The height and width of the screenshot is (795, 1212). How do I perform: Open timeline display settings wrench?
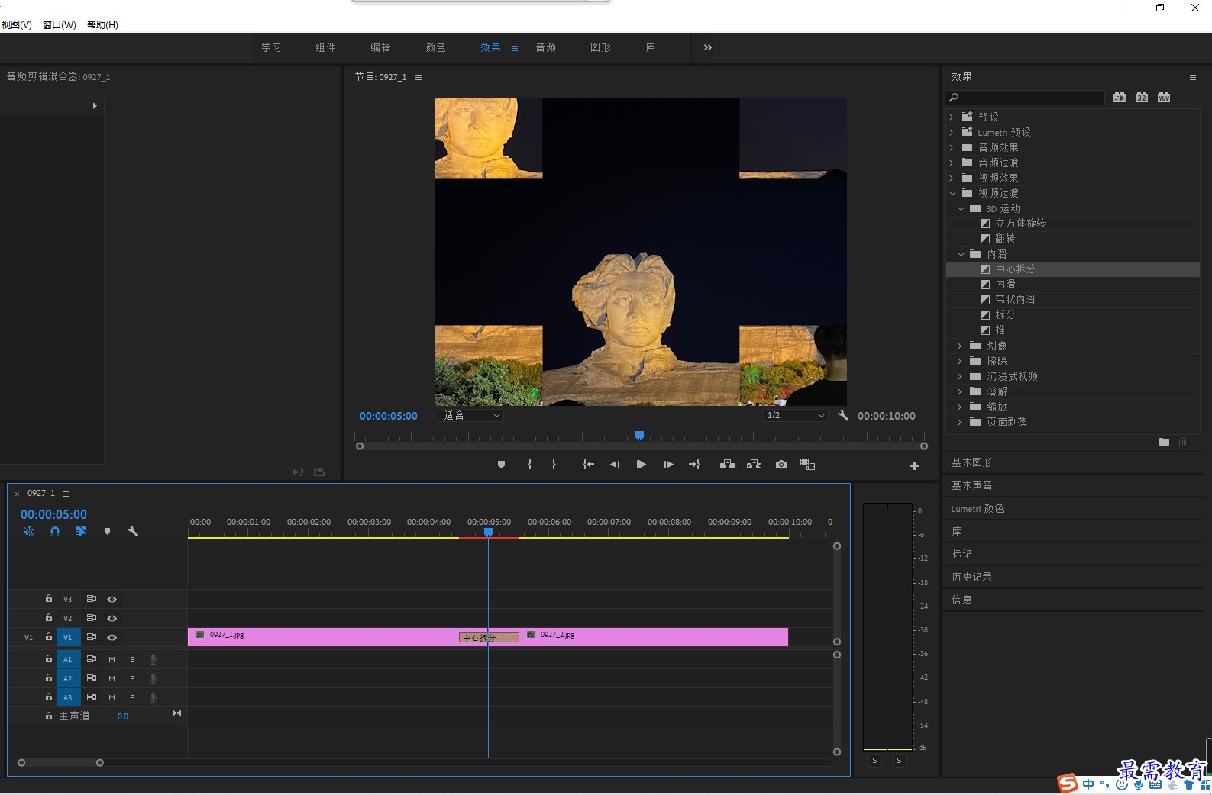click(x=133, y=531)
